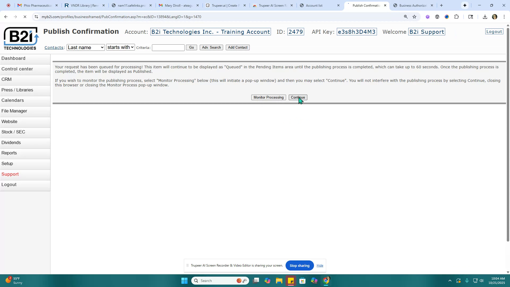Open the Downloads icon in the toolbar

[485, 16]
